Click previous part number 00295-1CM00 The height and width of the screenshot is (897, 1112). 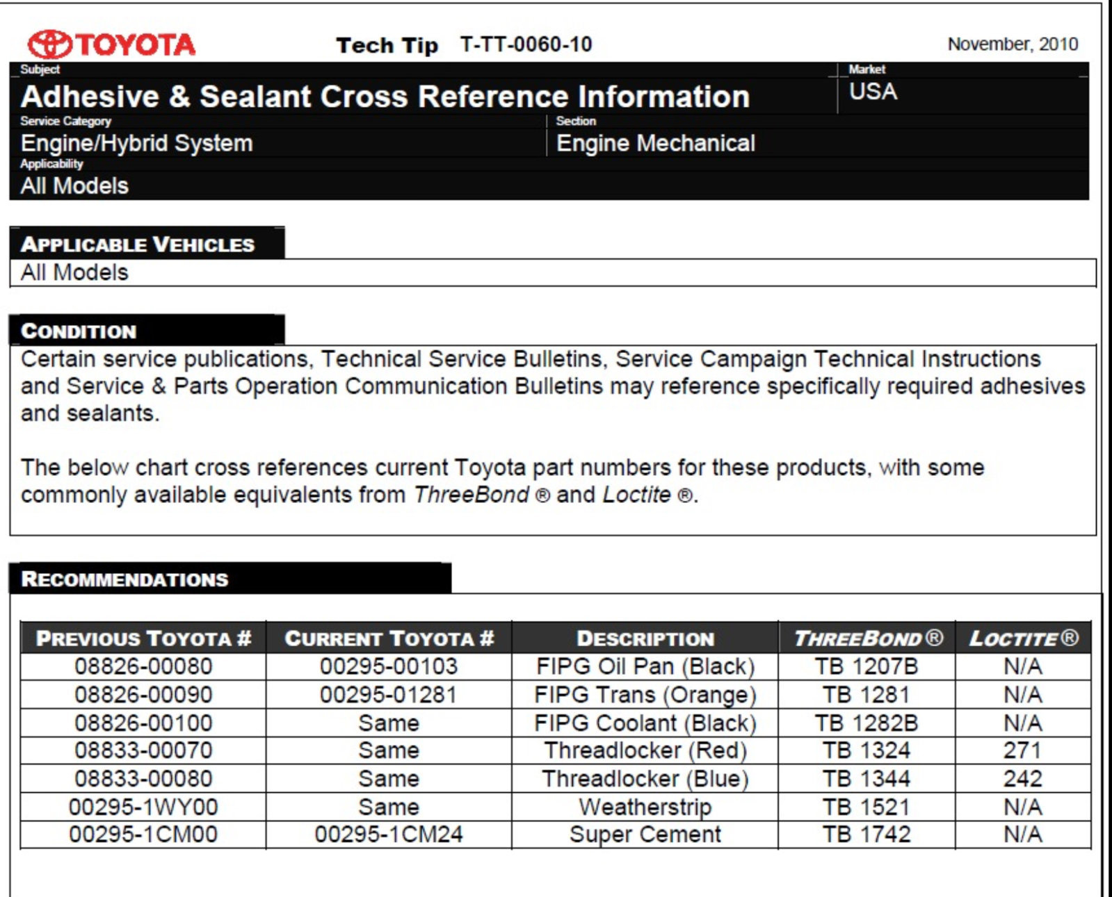[x=143, y=834]
